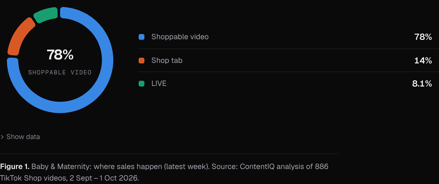Click the Shop tab legend label
The width and height of the screenshot is (439, 184).
[x=167, y=61]
